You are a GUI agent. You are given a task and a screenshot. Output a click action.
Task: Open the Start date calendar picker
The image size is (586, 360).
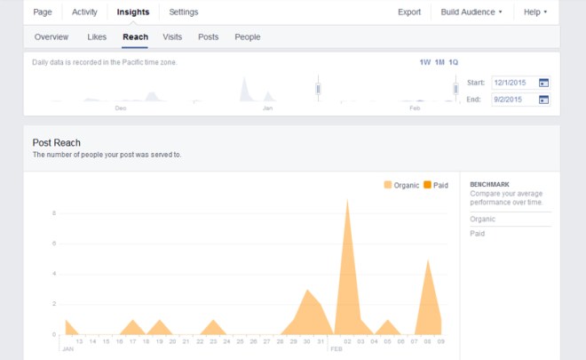click(543, 83)
